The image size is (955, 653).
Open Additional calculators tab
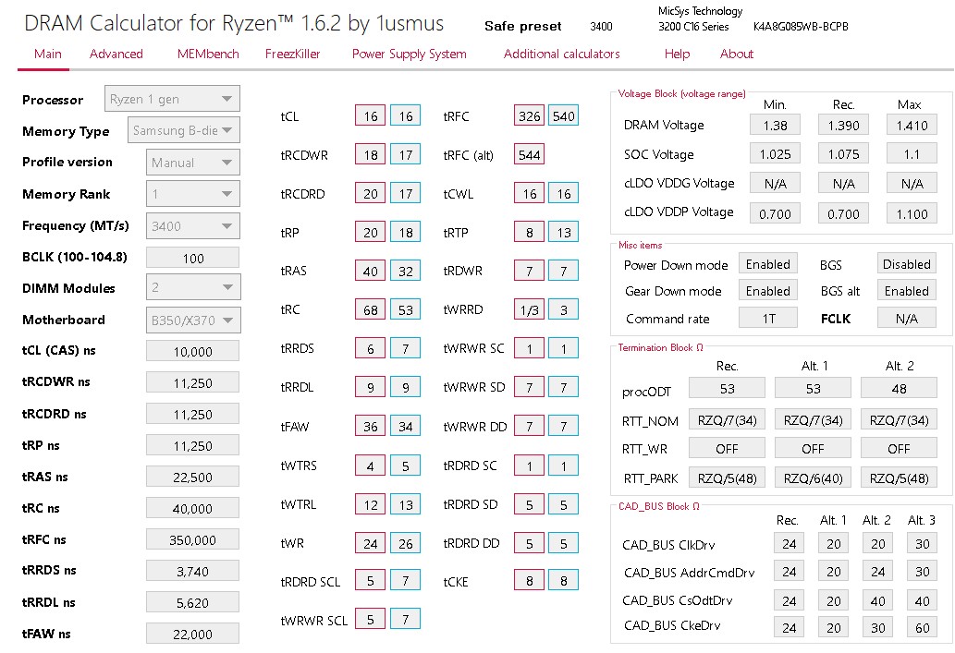pos(561,54)
